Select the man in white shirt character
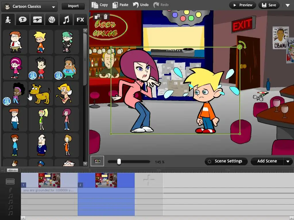This screenshot has height=220, width=294. tap(15, 119)
